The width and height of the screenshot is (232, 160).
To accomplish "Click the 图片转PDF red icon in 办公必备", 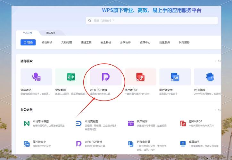I will 183,123.
